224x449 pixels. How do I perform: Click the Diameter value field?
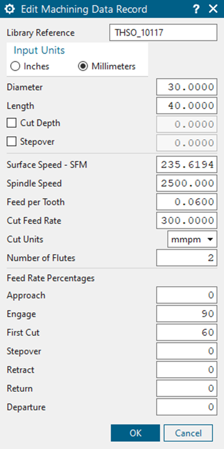[187, 87]
